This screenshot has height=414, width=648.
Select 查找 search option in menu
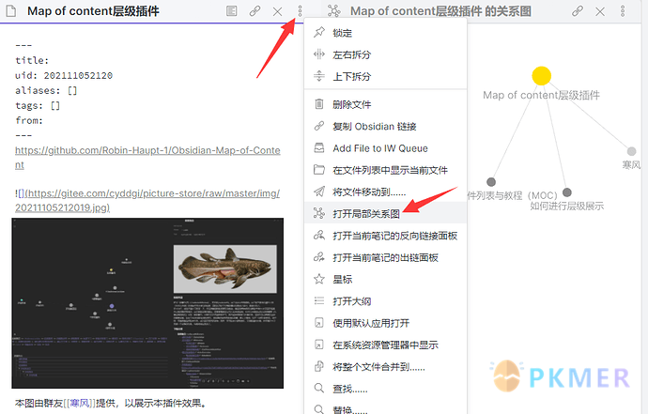(x=385, y=389)
